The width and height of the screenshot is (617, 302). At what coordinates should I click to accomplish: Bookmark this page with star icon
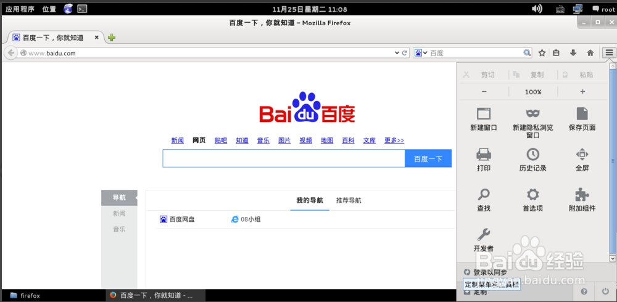pyautogui.click(x=542, y=52)
